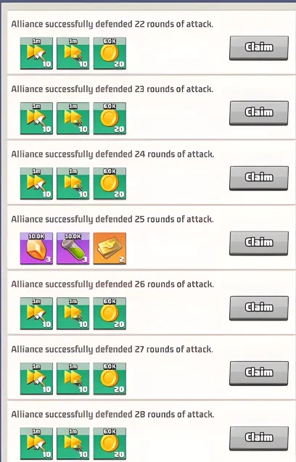Claim reward for defending 28 rounds
The width and height of the screenshot is (296, 462).
pos(259,438)
